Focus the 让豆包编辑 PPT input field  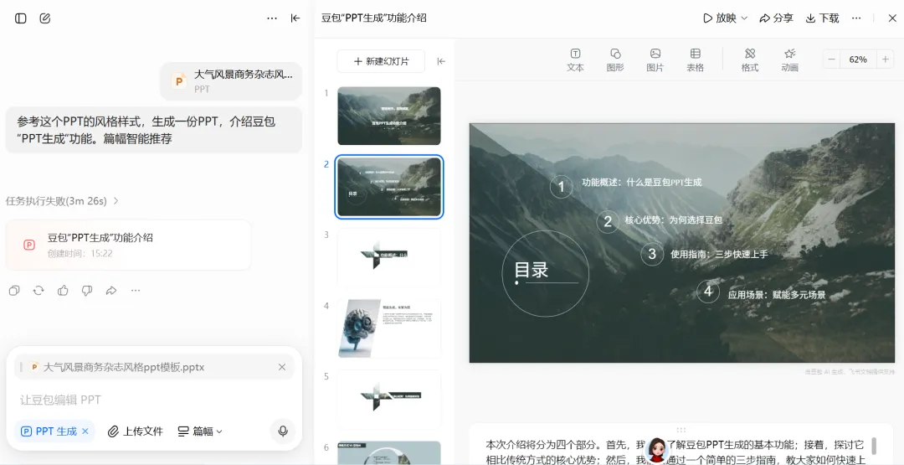click(x=154, y=400)
